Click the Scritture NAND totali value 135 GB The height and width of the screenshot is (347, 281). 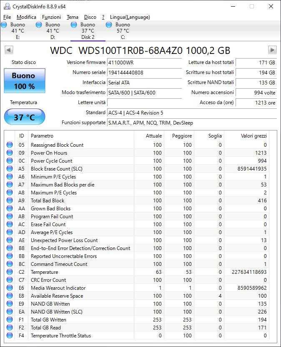(256, 82)
